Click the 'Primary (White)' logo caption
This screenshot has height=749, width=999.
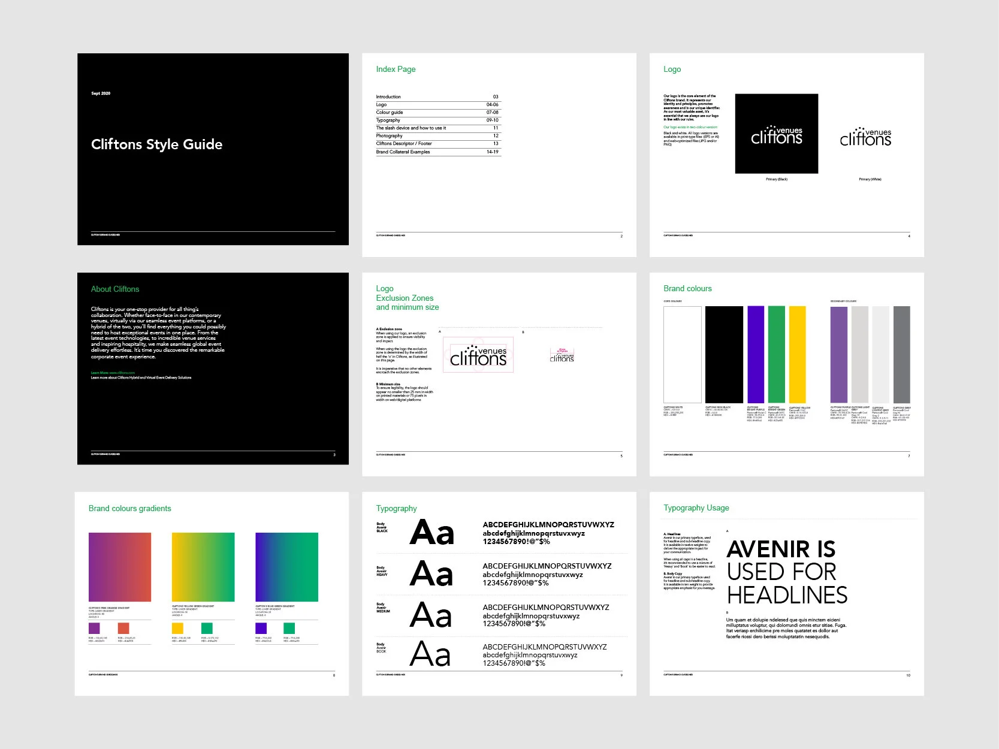(x=870, y=179)
